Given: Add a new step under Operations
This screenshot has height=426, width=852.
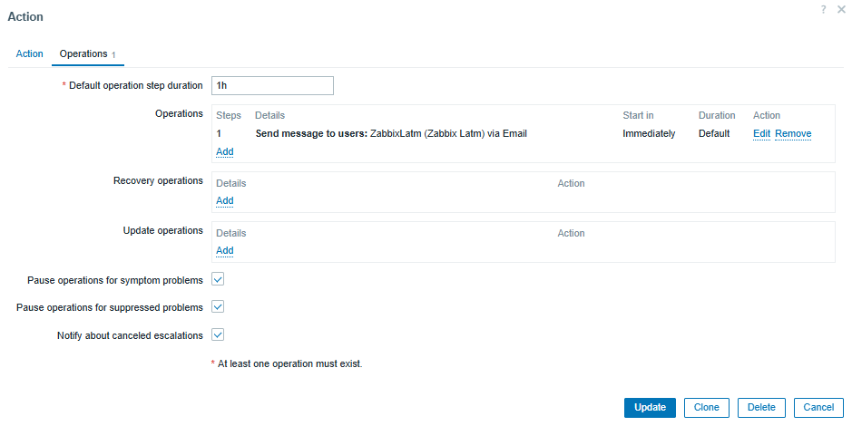Looking at the screenshot, I should click(x=225, y=151).
